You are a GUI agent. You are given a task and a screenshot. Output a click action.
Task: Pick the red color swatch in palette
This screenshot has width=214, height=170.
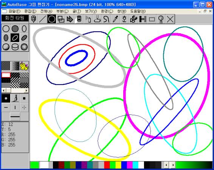click(x=107, y=165)
